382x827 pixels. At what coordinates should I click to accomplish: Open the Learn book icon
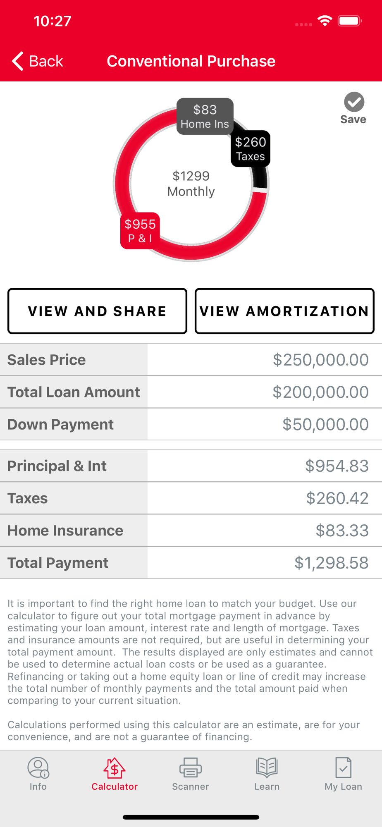click(x=267, y=767)
